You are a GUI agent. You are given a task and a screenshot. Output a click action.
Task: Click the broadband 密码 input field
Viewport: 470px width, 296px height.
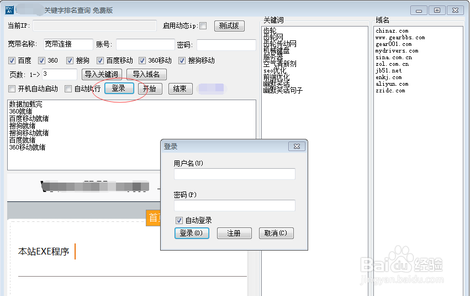tap(226, 45)
